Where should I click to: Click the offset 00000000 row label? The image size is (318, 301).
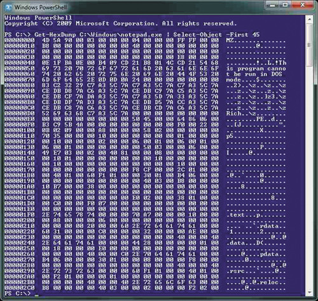(20, 40)
